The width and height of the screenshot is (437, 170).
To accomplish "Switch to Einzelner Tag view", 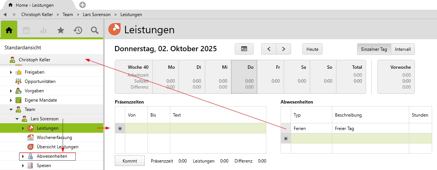I will (x=374, y=49).
